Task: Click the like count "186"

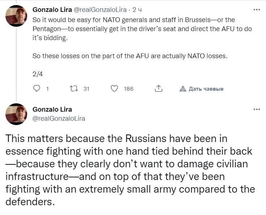Action: [129, 89]
